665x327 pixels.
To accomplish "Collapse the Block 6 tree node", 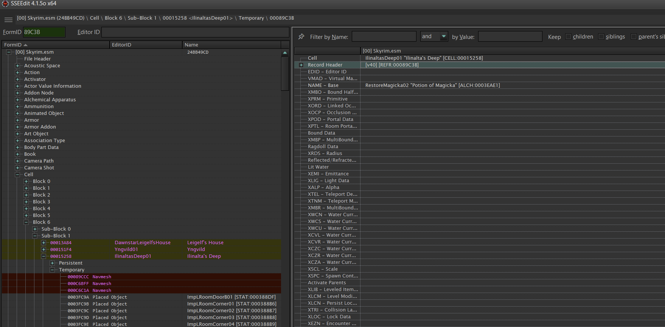I will (x=26, y=222).
